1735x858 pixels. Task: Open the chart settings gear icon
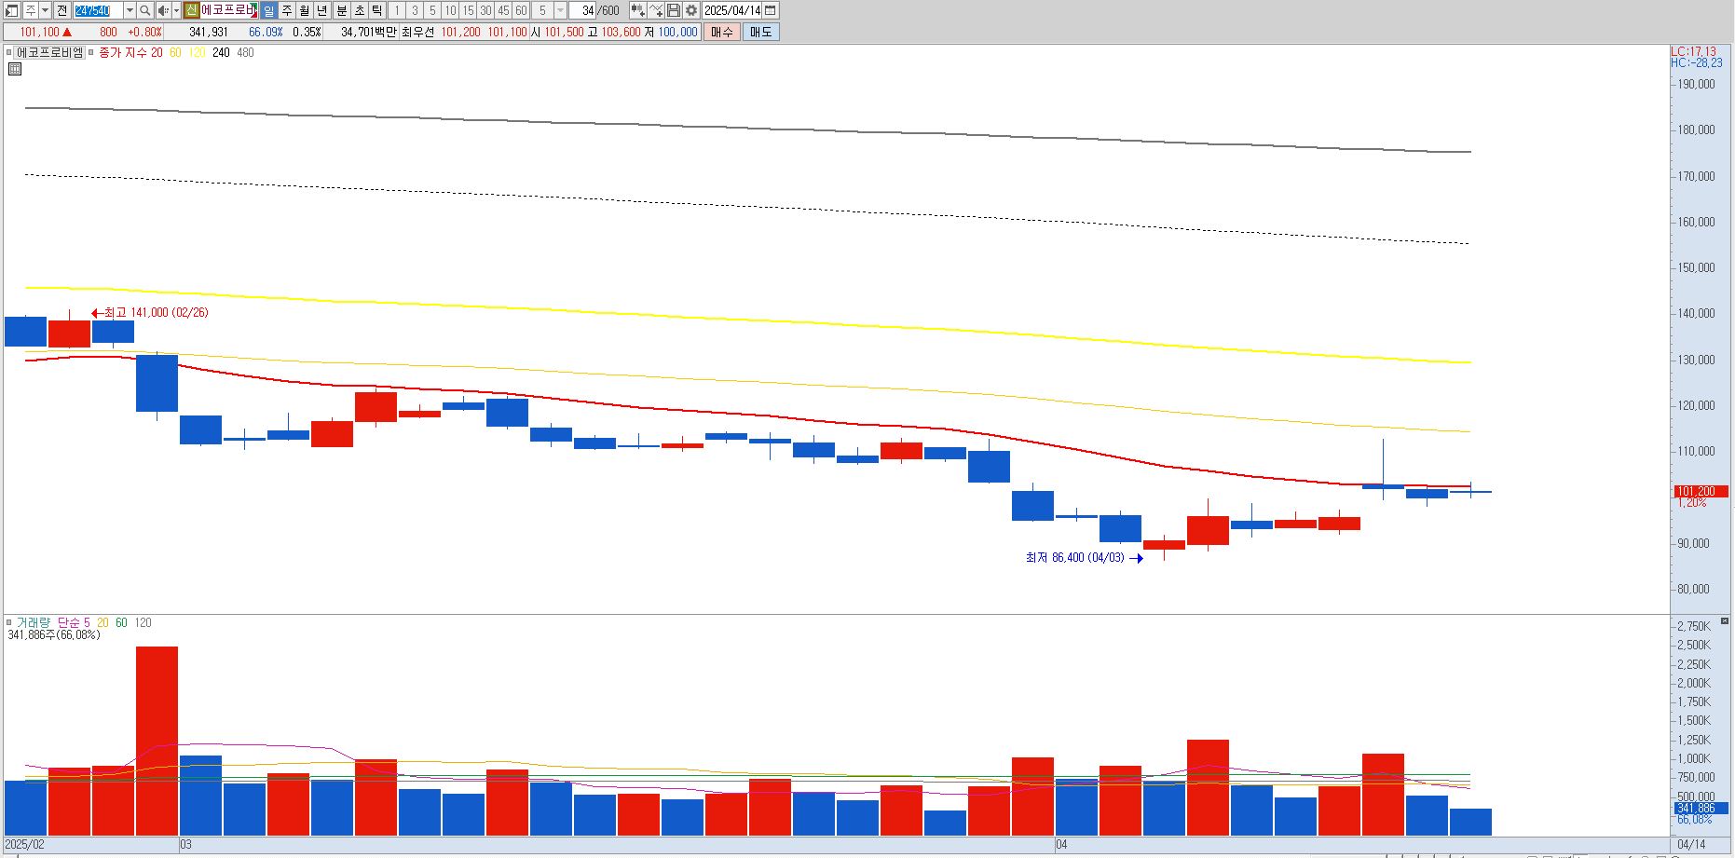tap(691, 10)
